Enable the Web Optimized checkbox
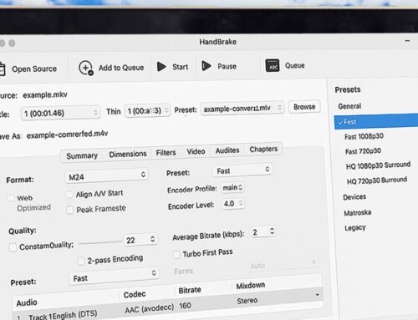 coord(11,198)
